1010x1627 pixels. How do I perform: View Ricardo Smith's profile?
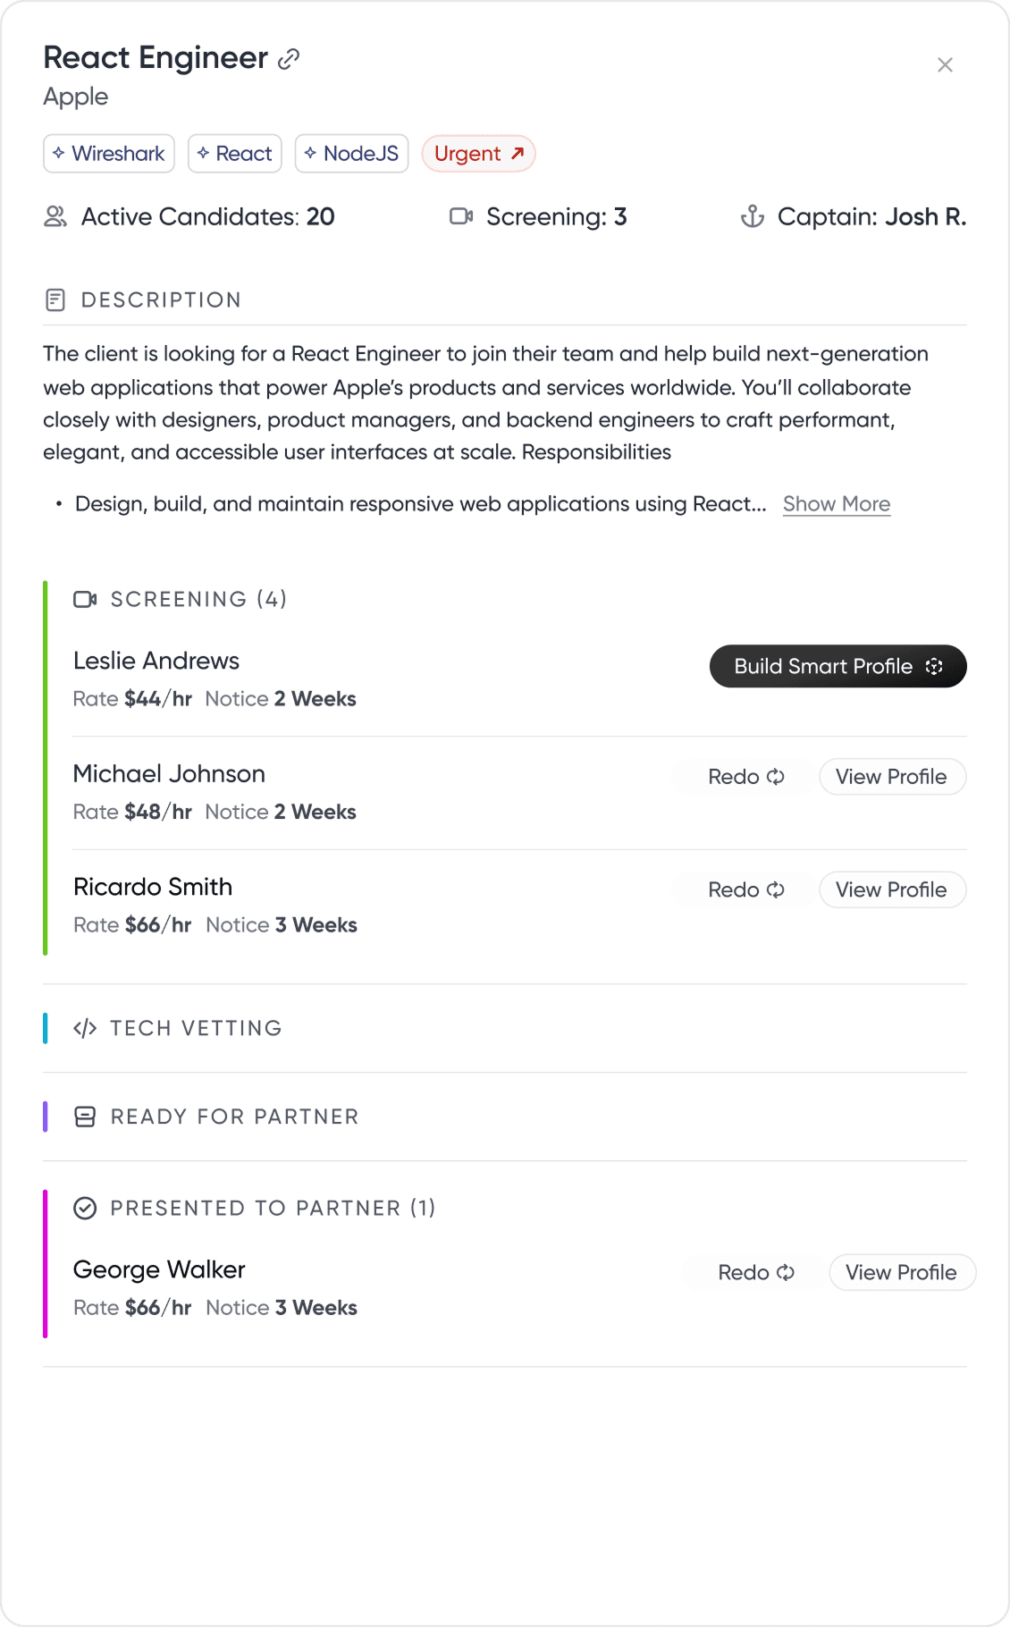(x=892, y=890)
